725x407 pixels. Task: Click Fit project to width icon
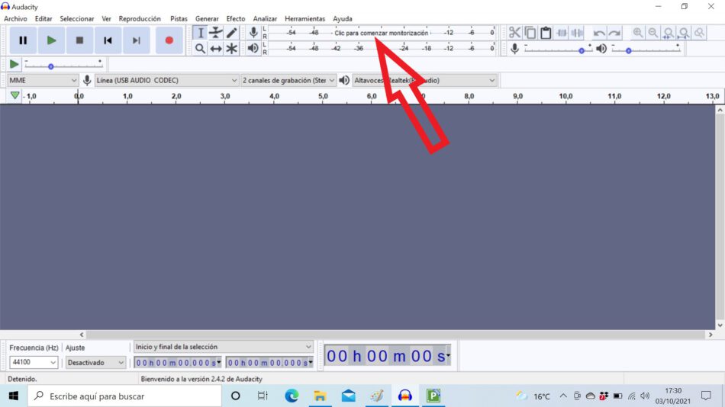click(x=684, y=33)
